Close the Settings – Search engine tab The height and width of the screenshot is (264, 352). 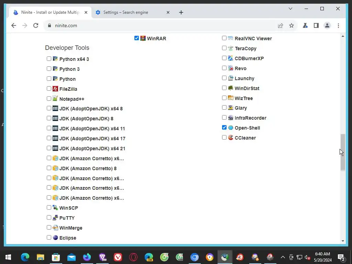click(168, 12)
